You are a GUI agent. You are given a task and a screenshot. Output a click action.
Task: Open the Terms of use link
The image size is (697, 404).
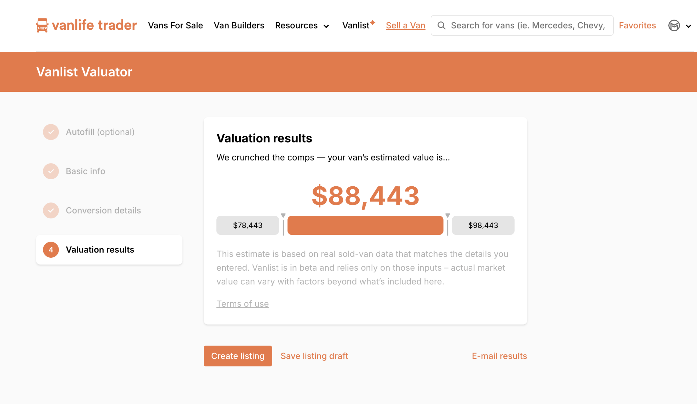(243, 304)
